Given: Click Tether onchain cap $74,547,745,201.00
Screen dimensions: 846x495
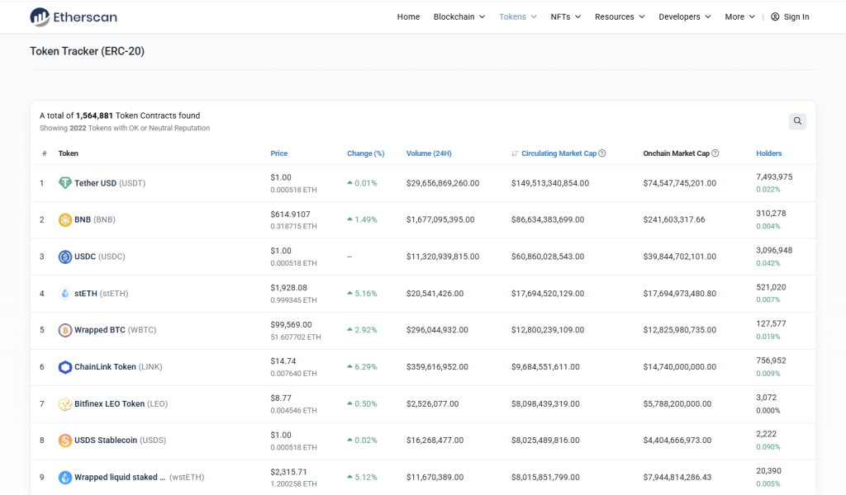Looking at the screenshot, I should [x=680, y=183].
